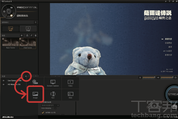
Task: Edit scene with the pencil icon
Action: tap(31, 35)
